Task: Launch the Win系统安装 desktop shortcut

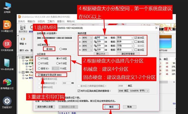Action: pyautogui.click(x=7, y=64)
